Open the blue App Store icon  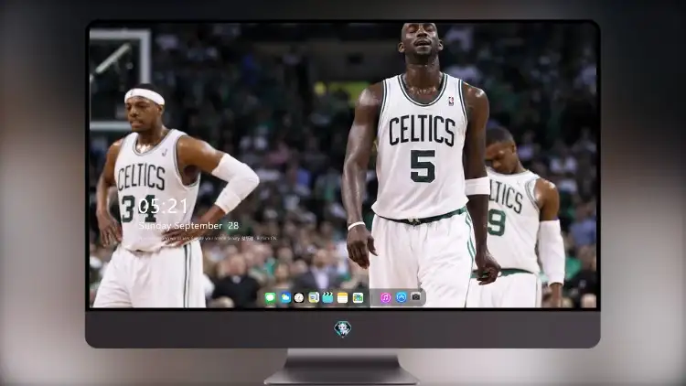pyautogui.click(x=402, y=297)
